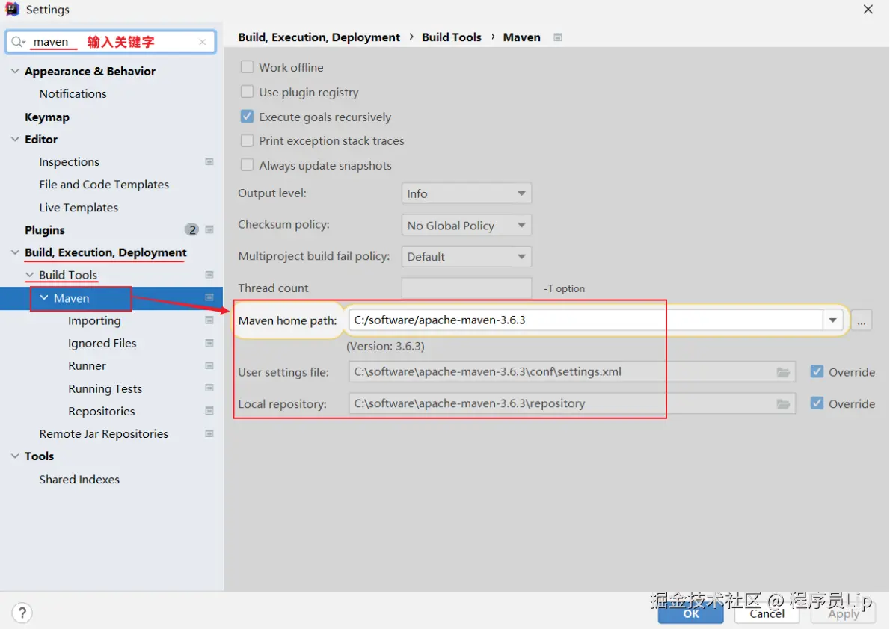Click project-level icon next to Repositories

coord(209,411)
